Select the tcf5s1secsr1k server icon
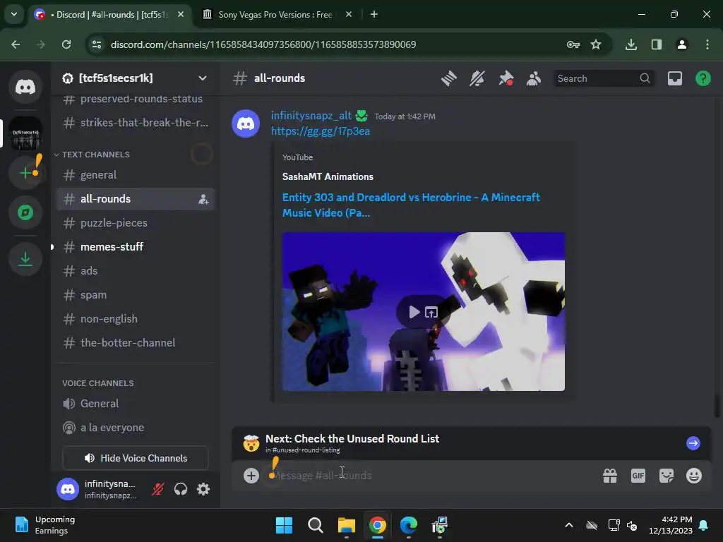The height and width of the screenshot is (542, 723). click(x=25, y=133)
